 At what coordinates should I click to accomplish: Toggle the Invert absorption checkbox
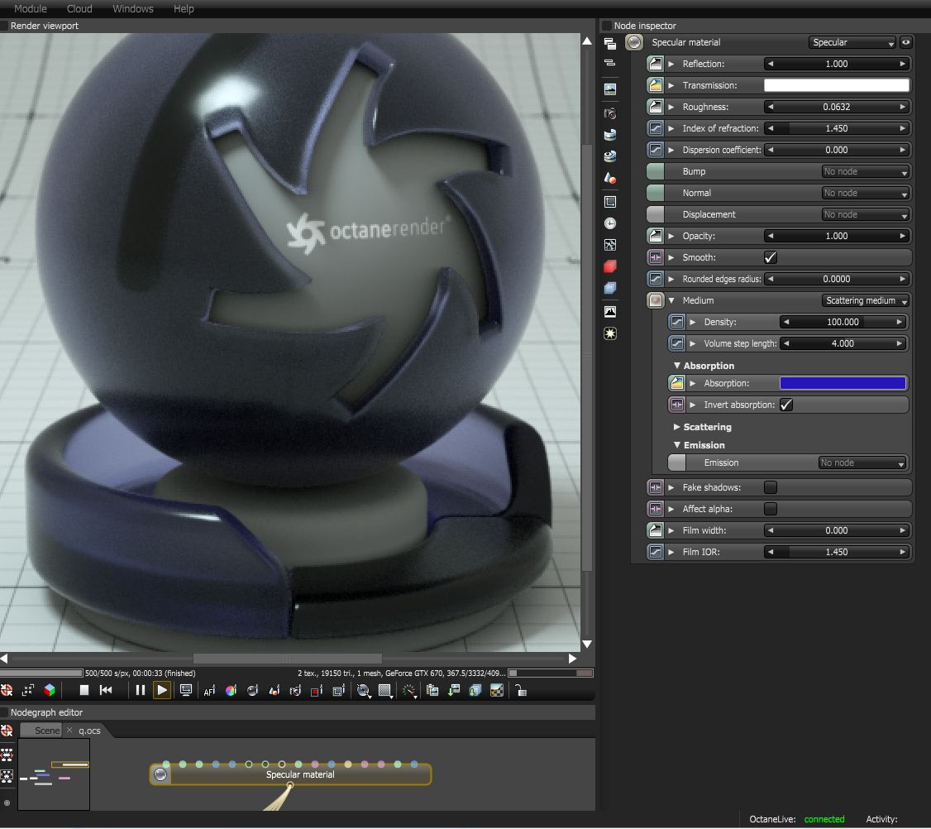click(786, 405)
